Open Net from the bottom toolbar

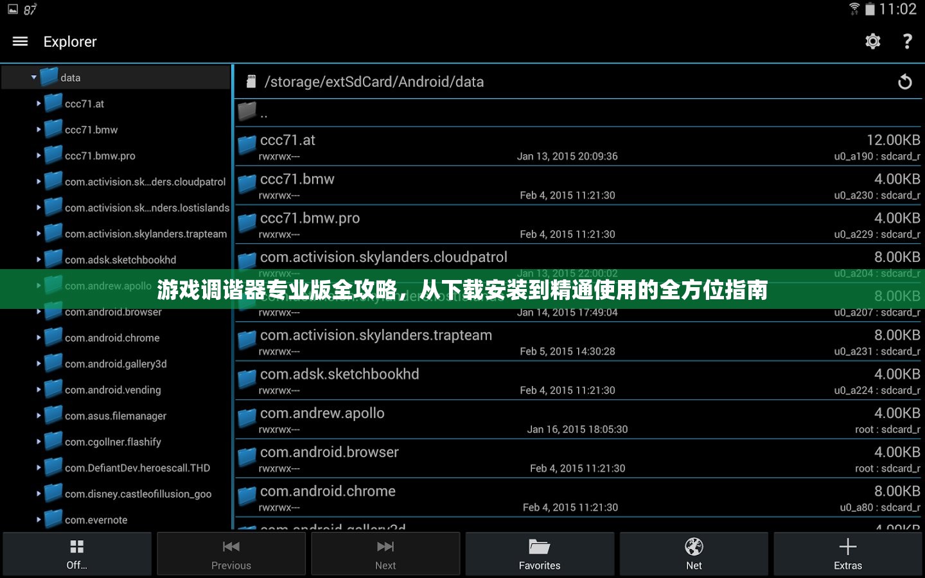tap(694, 554)
